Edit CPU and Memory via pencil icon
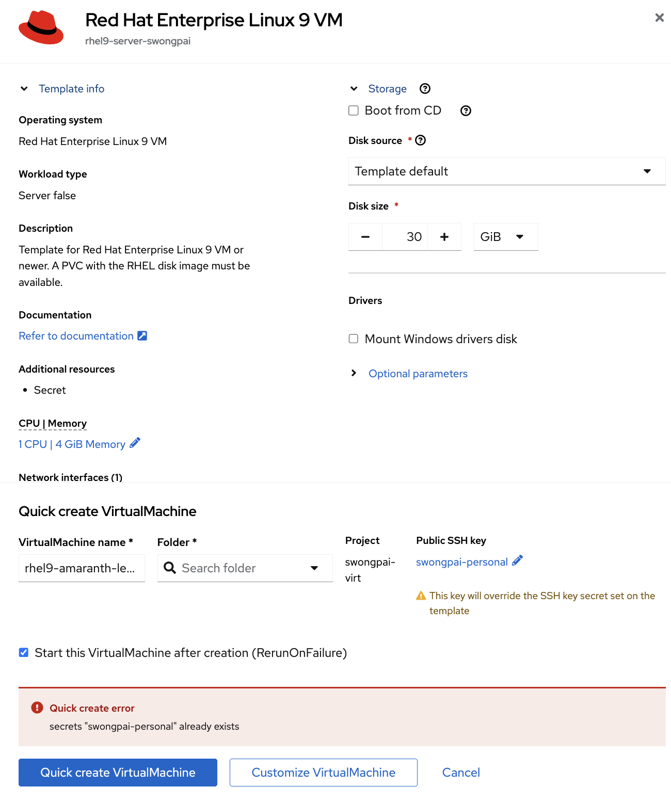671x803 pixels. tap(135, 443)
